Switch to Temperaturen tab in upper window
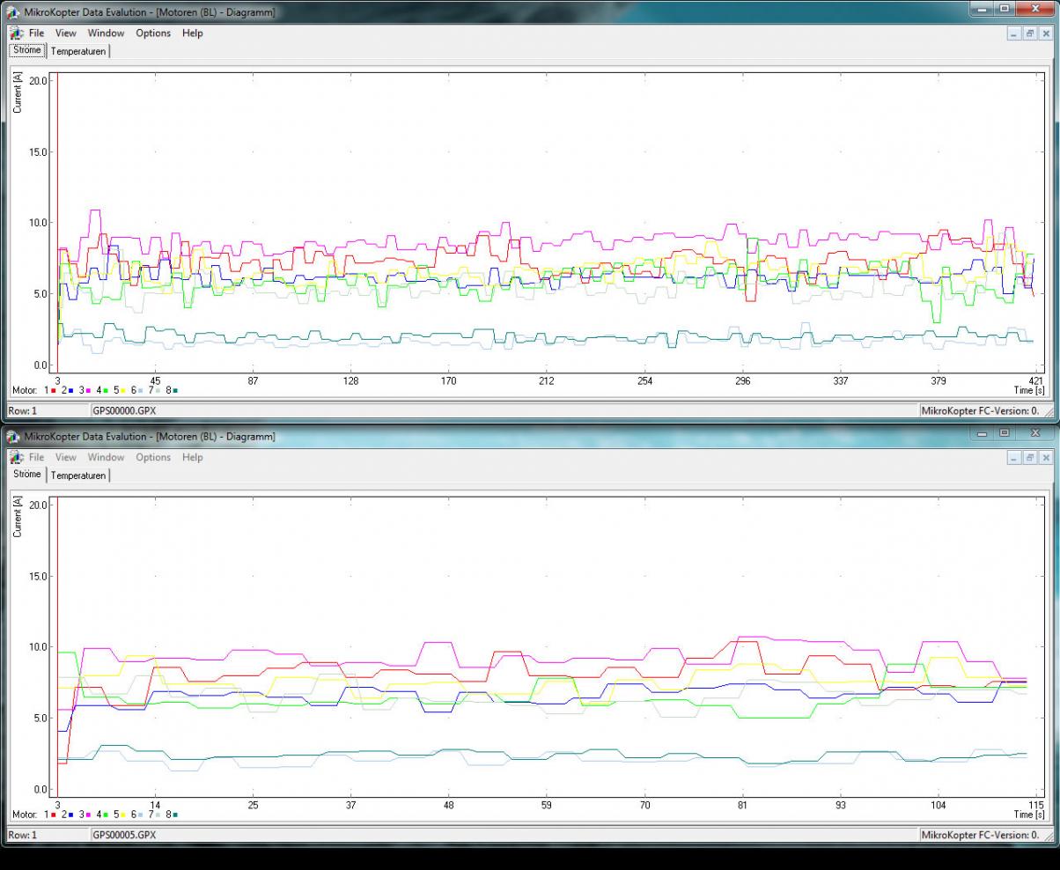The image size is (1060, 870). 78,52
